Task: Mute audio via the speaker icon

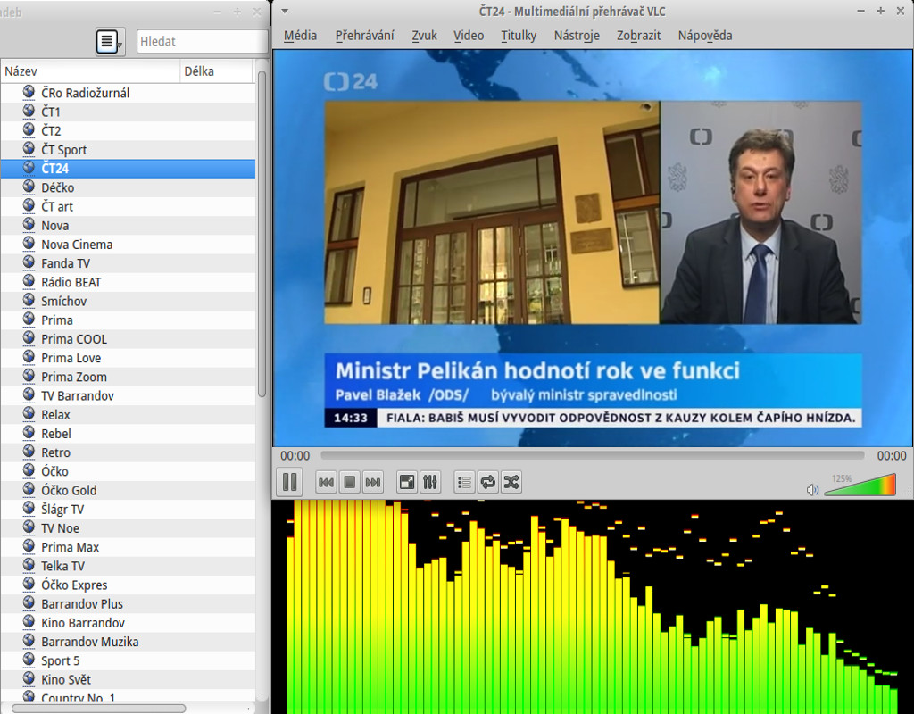Action: (x=812, y=489)
